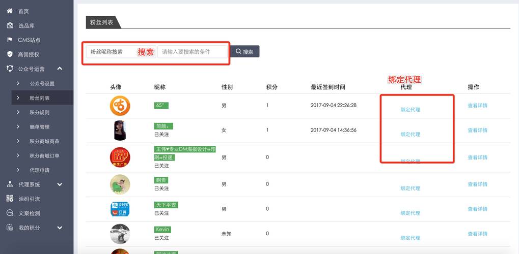Open avatar of fan 王伟

coord(120,157)
